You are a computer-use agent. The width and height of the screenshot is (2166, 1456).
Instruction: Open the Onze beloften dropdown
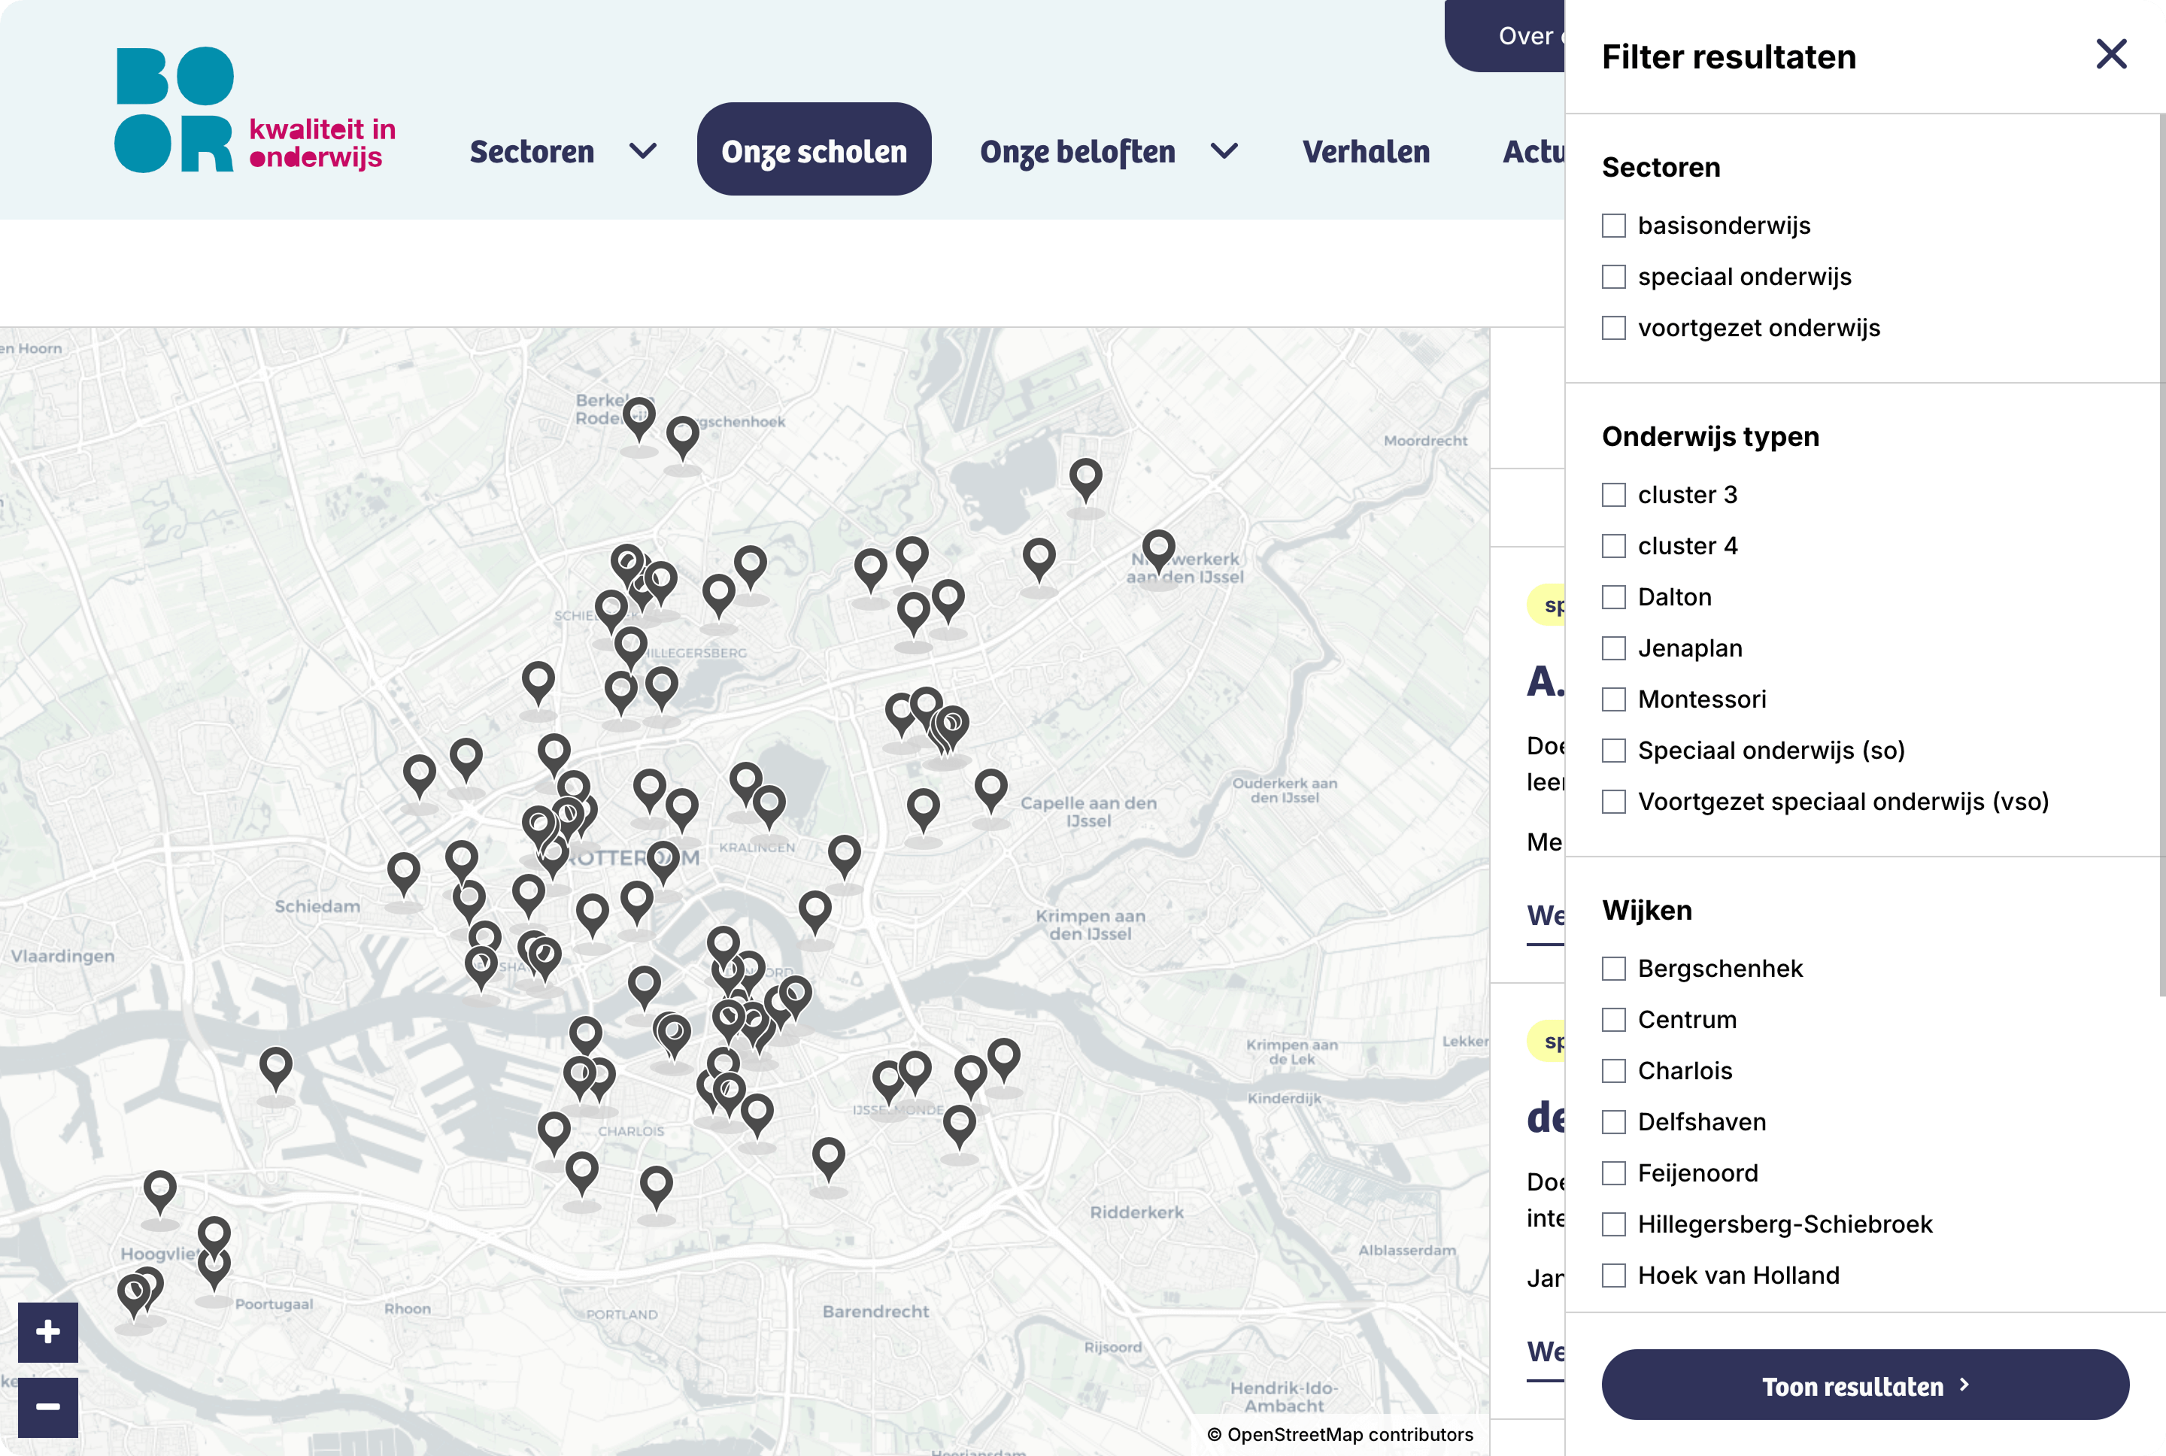[1076, 150]
